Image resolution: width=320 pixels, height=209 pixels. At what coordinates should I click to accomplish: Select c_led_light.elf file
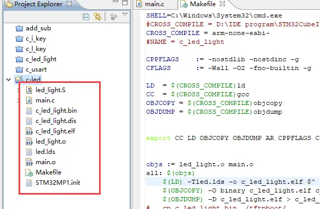coord(55,131)
